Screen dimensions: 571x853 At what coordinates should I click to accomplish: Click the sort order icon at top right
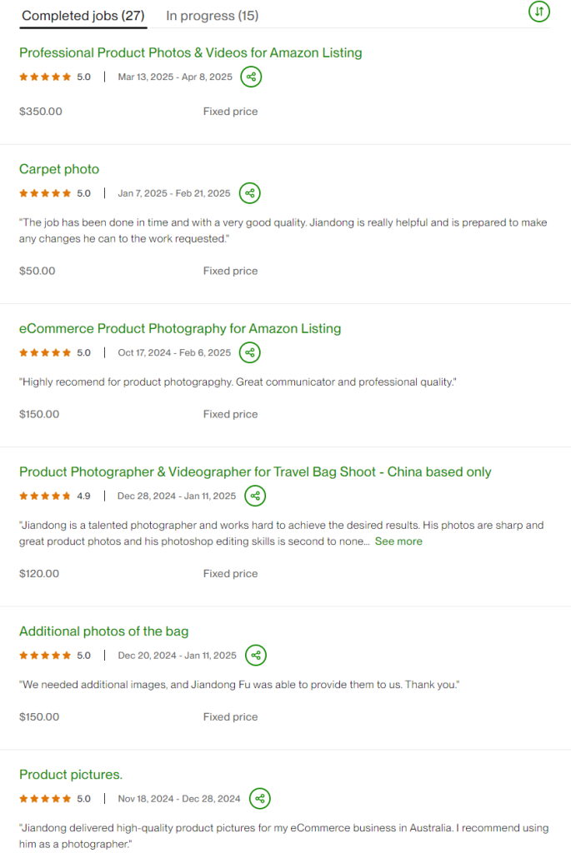click(x=539, y=12)
